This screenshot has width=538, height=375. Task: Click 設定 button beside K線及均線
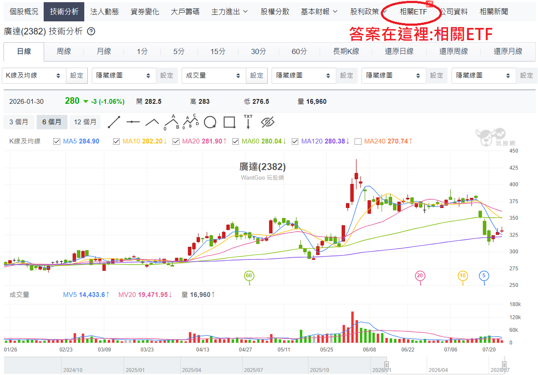[77, 75]
